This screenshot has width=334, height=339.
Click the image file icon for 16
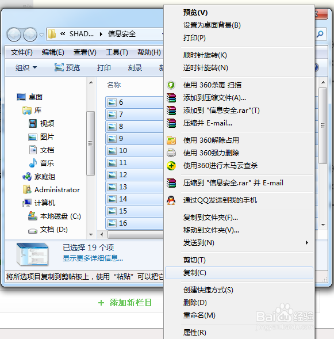[x=112, y=223]
